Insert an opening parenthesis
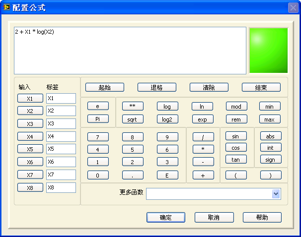This screenshot has height=237, width=301. tap(236, 175)
